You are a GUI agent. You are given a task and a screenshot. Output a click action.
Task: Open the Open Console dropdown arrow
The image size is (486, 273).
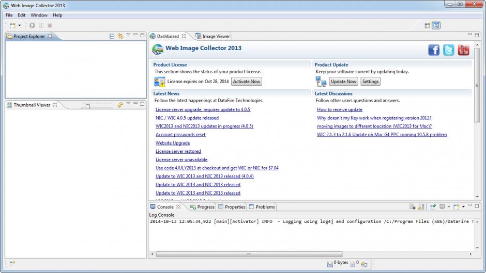tap(463, 207)
